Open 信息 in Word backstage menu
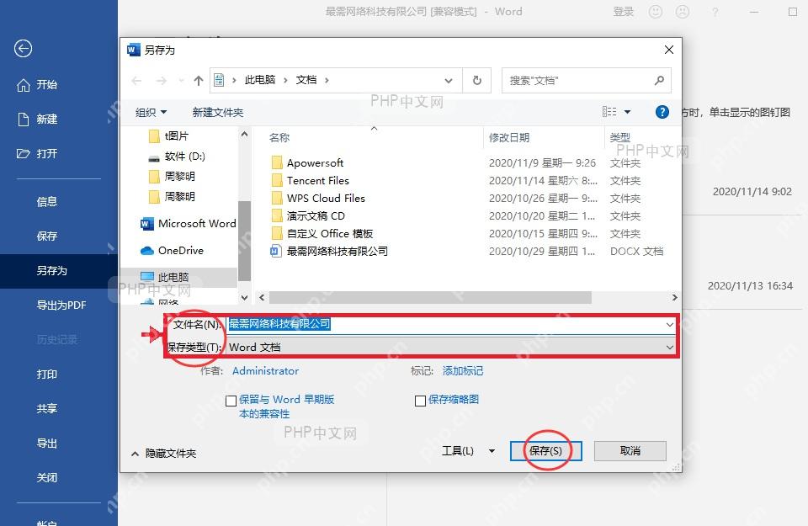Viewport: 808px width, 526px height. point(46,201)
